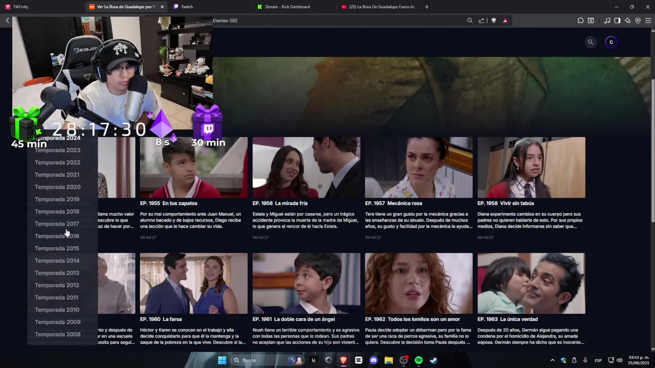
Task: Select Temporada 2020 from season list
Action: (57, 187)
